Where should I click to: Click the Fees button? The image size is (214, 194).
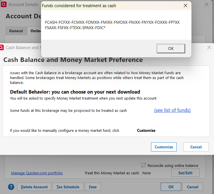point(93,187)
